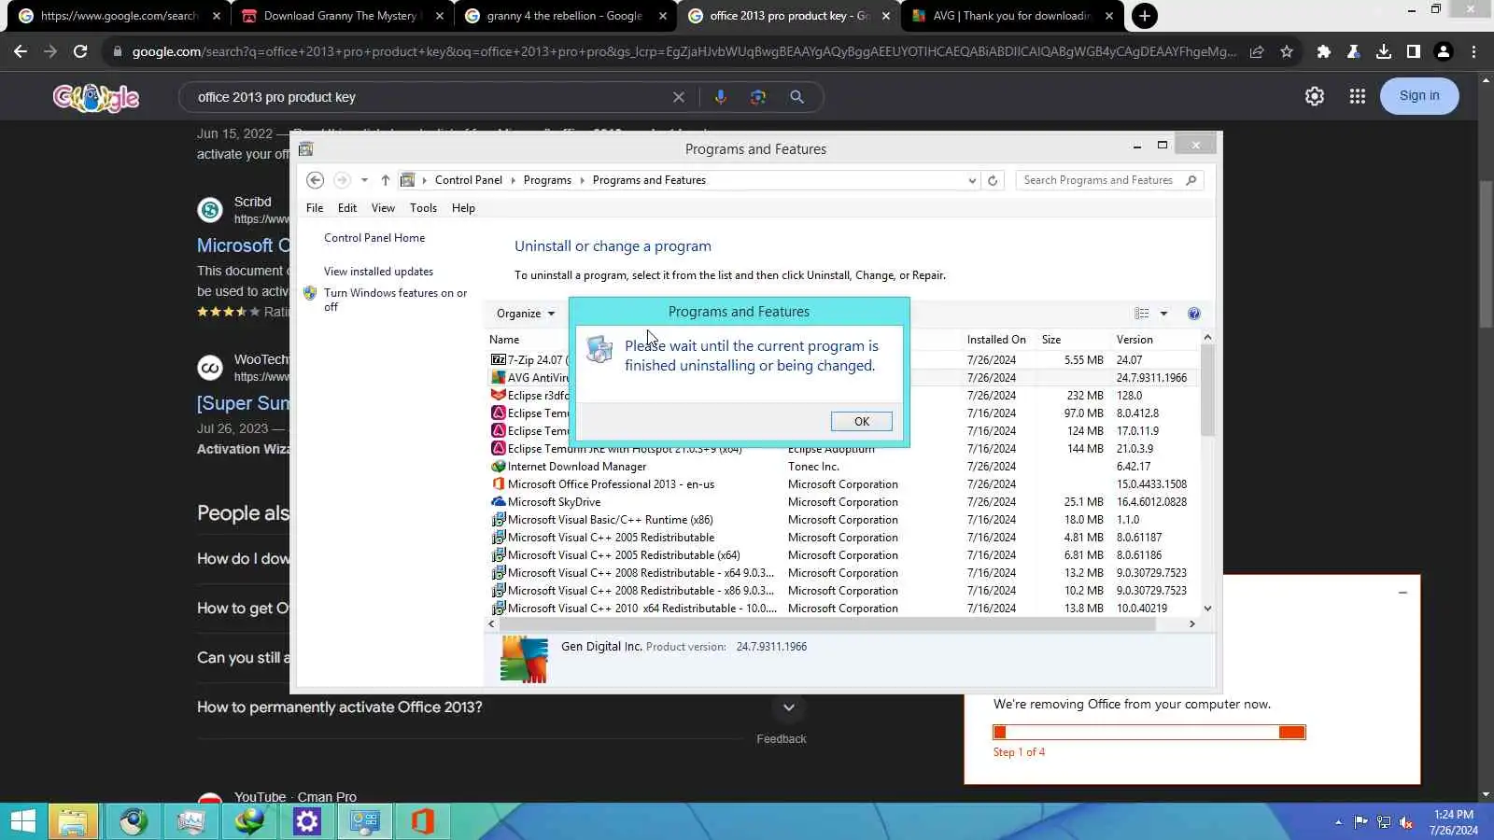Open the Edit menu

pos(347,208)
